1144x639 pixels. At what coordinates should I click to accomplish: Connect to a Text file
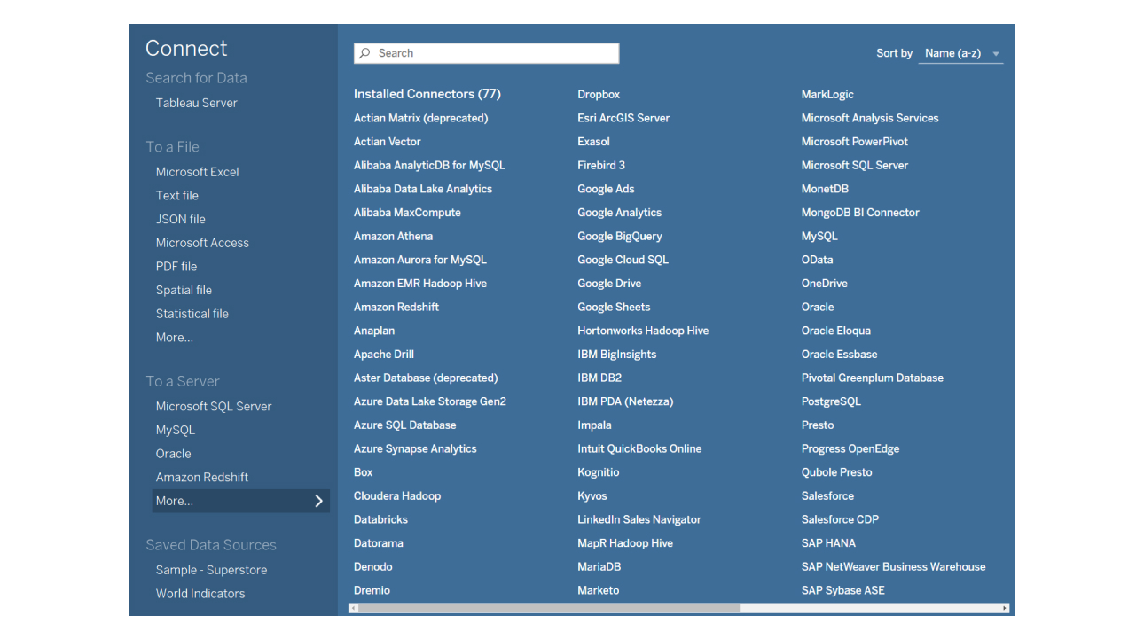177,196
